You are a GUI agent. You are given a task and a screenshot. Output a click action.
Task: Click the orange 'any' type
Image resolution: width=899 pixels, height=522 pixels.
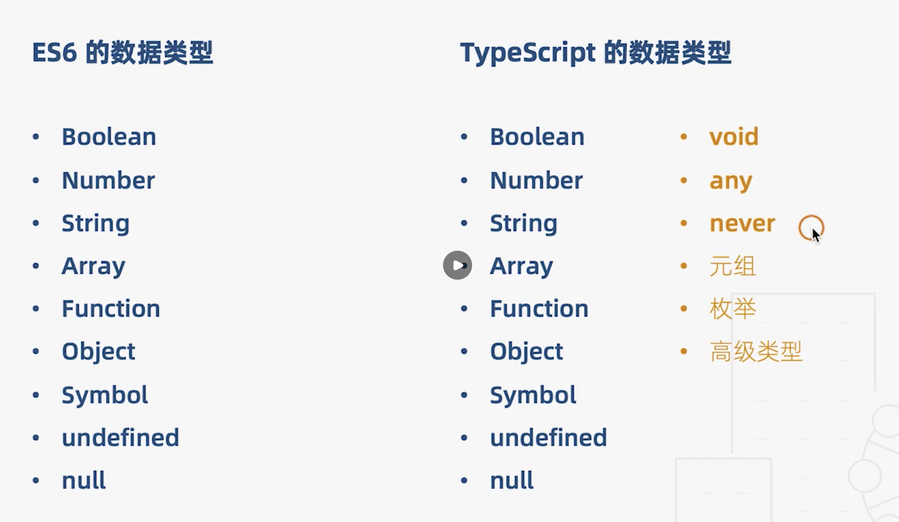coord(731,182)
